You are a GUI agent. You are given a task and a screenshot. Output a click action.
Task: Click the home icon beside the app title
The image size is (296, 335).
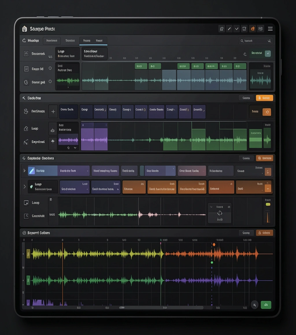(x=25, y=29)
